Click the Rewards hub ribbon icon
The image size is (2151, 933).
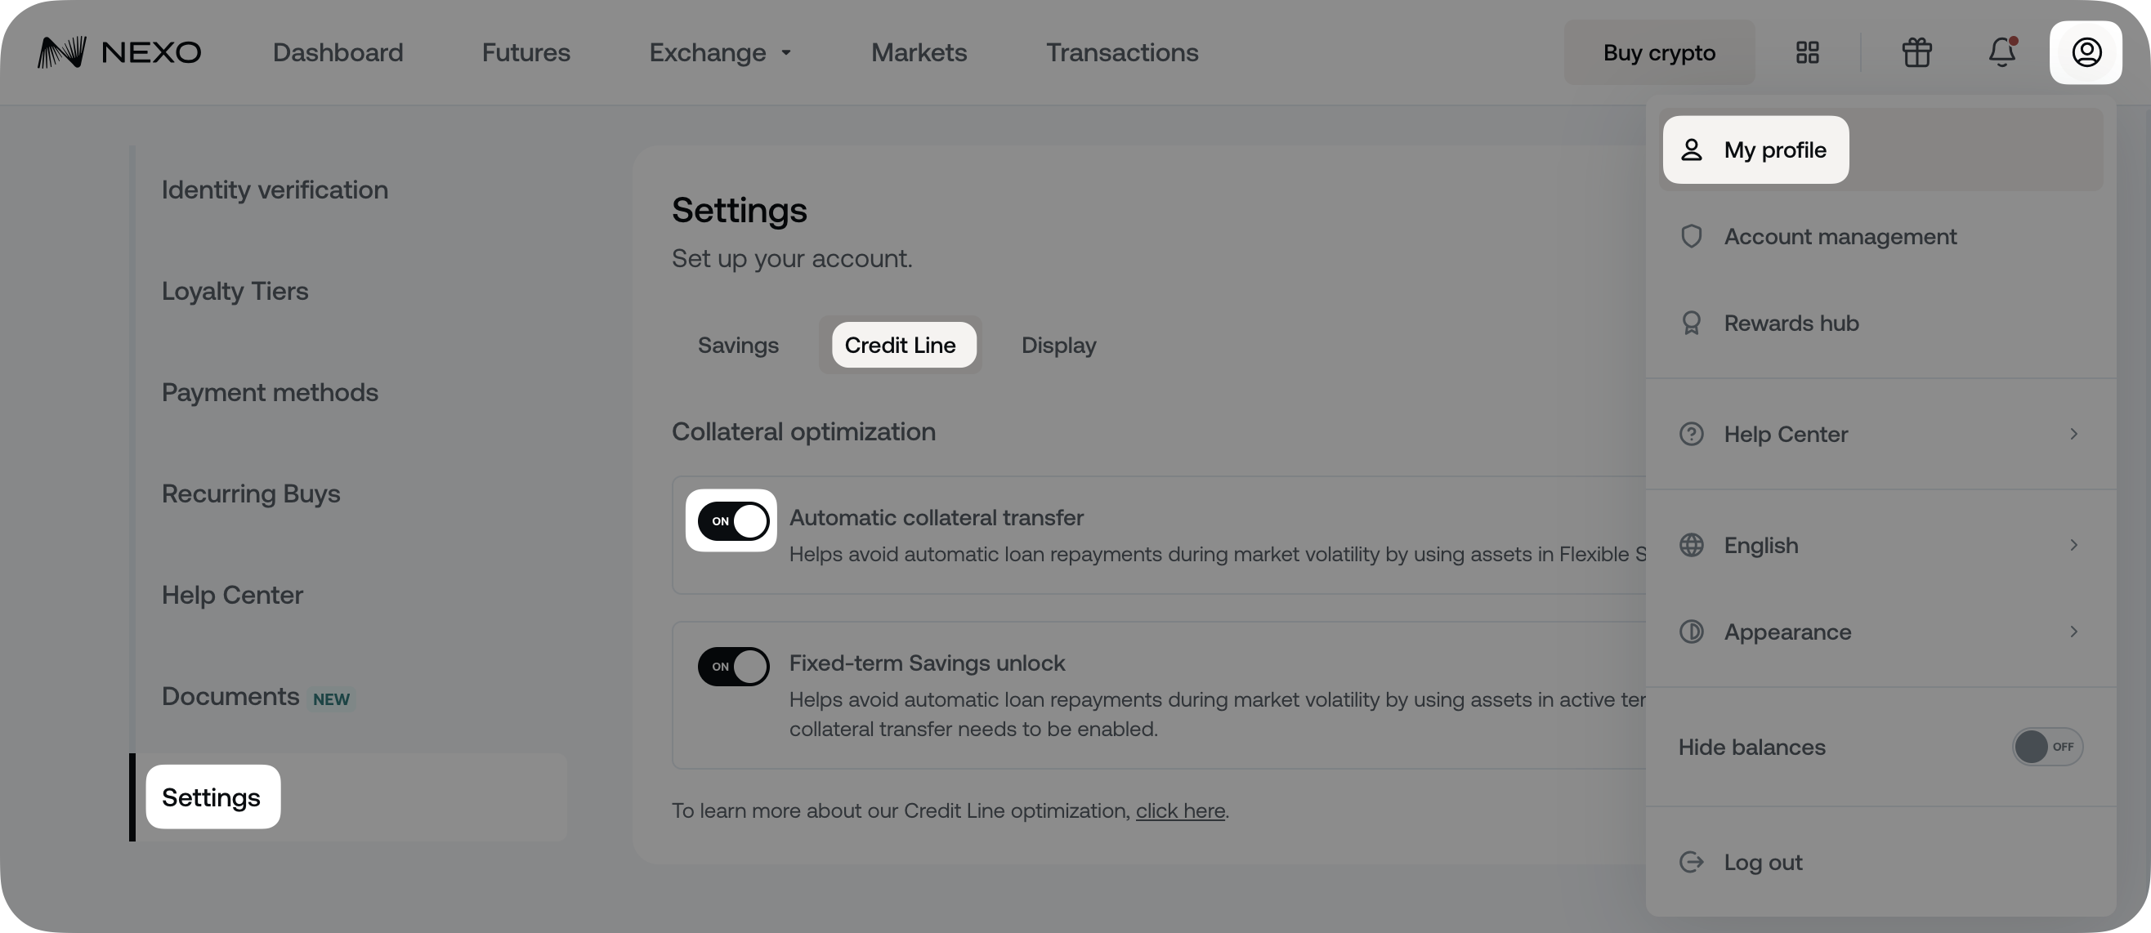point(1691,324)
